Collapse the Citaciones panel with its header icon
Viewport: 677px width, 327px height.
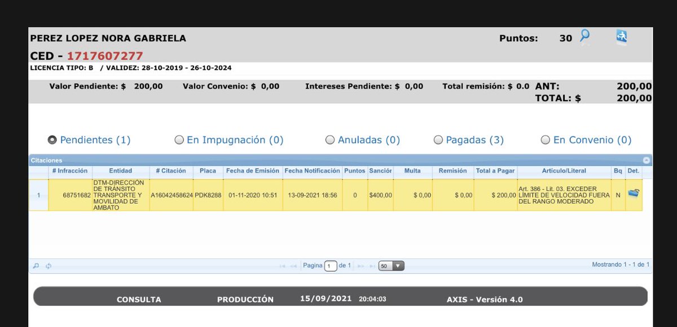[x=646, y=160]
